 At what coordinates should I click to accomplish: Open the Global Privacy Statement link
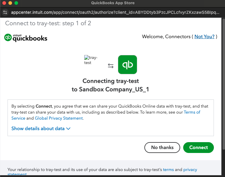[59, 118]
